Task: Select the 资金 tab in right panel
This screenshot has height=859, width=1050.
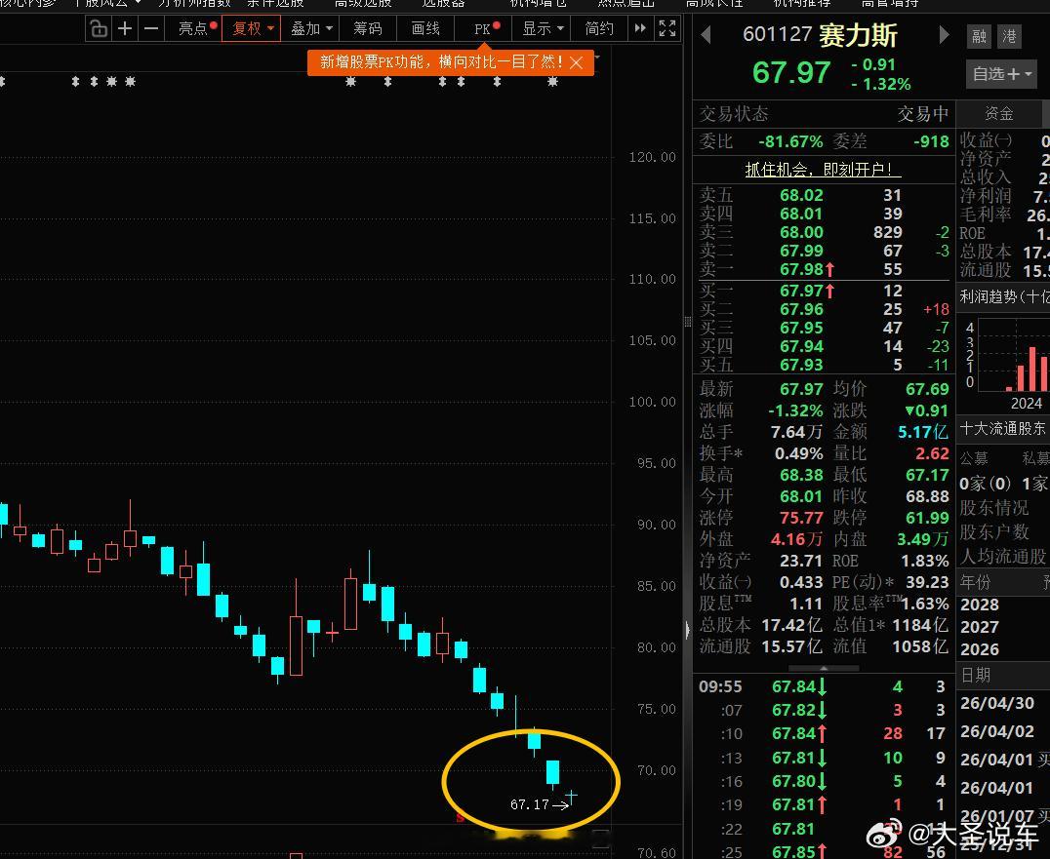Action: pos(998,114)
